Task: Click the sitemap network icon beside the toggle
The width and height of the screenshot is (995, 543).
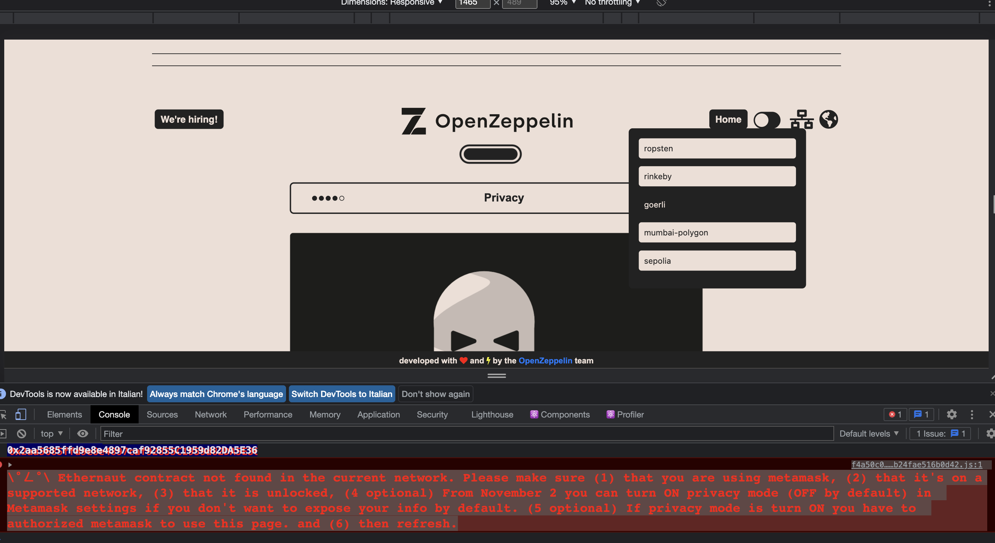Action: [802, 120]
